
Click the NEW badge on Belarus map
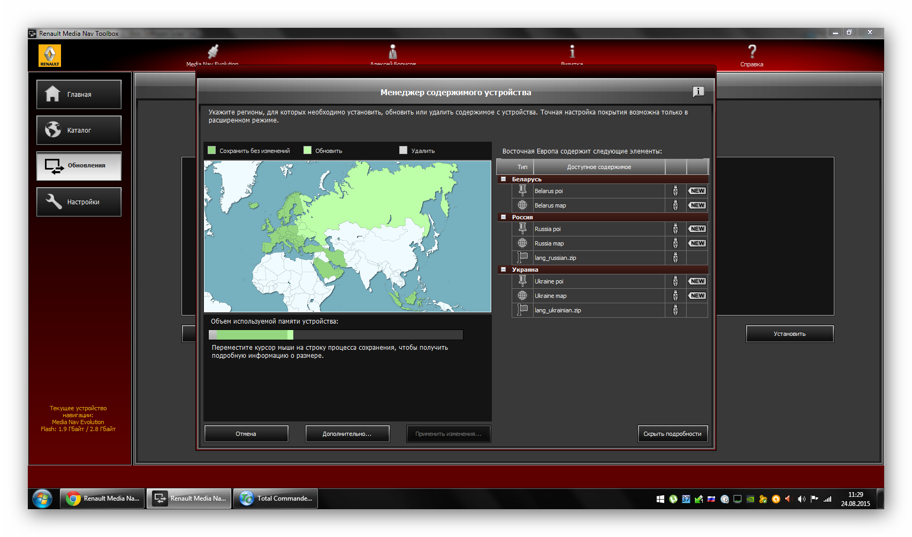pos(697,205)
